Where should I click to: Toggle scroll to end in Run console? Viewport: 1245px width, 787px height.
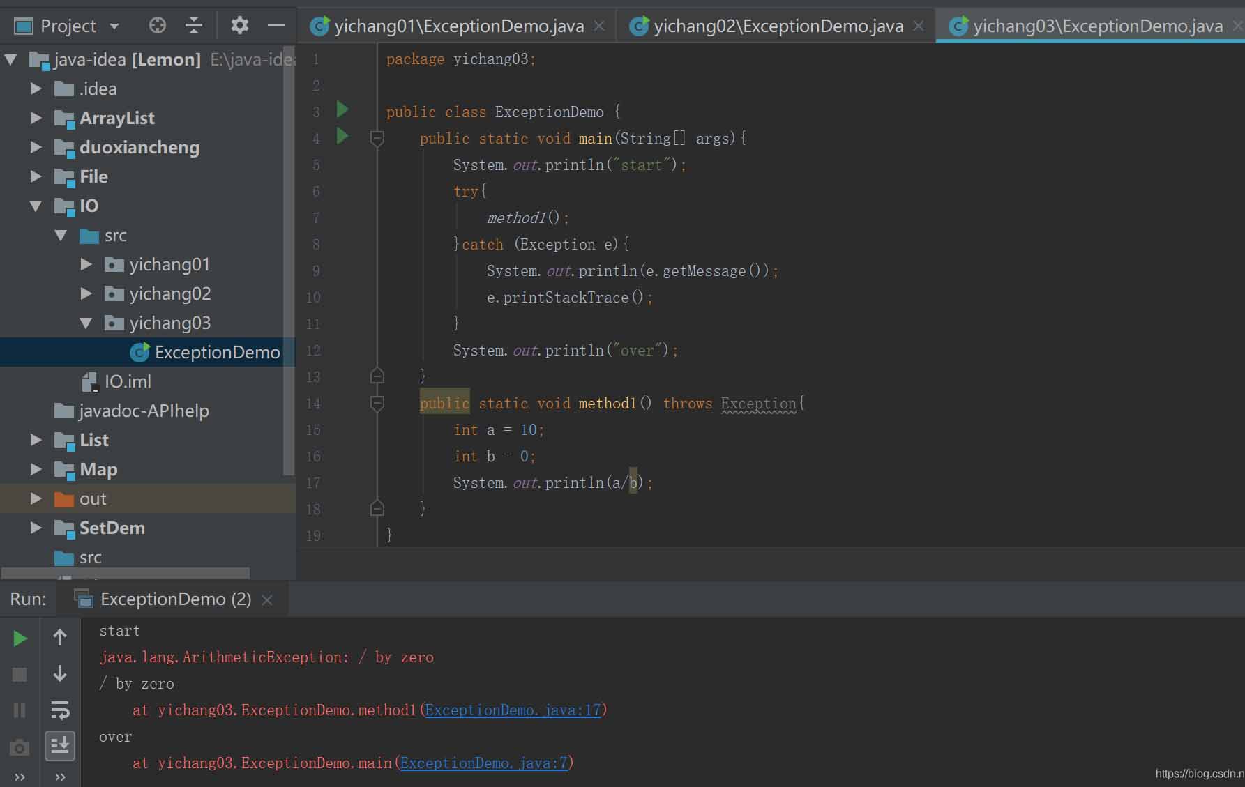60,746
